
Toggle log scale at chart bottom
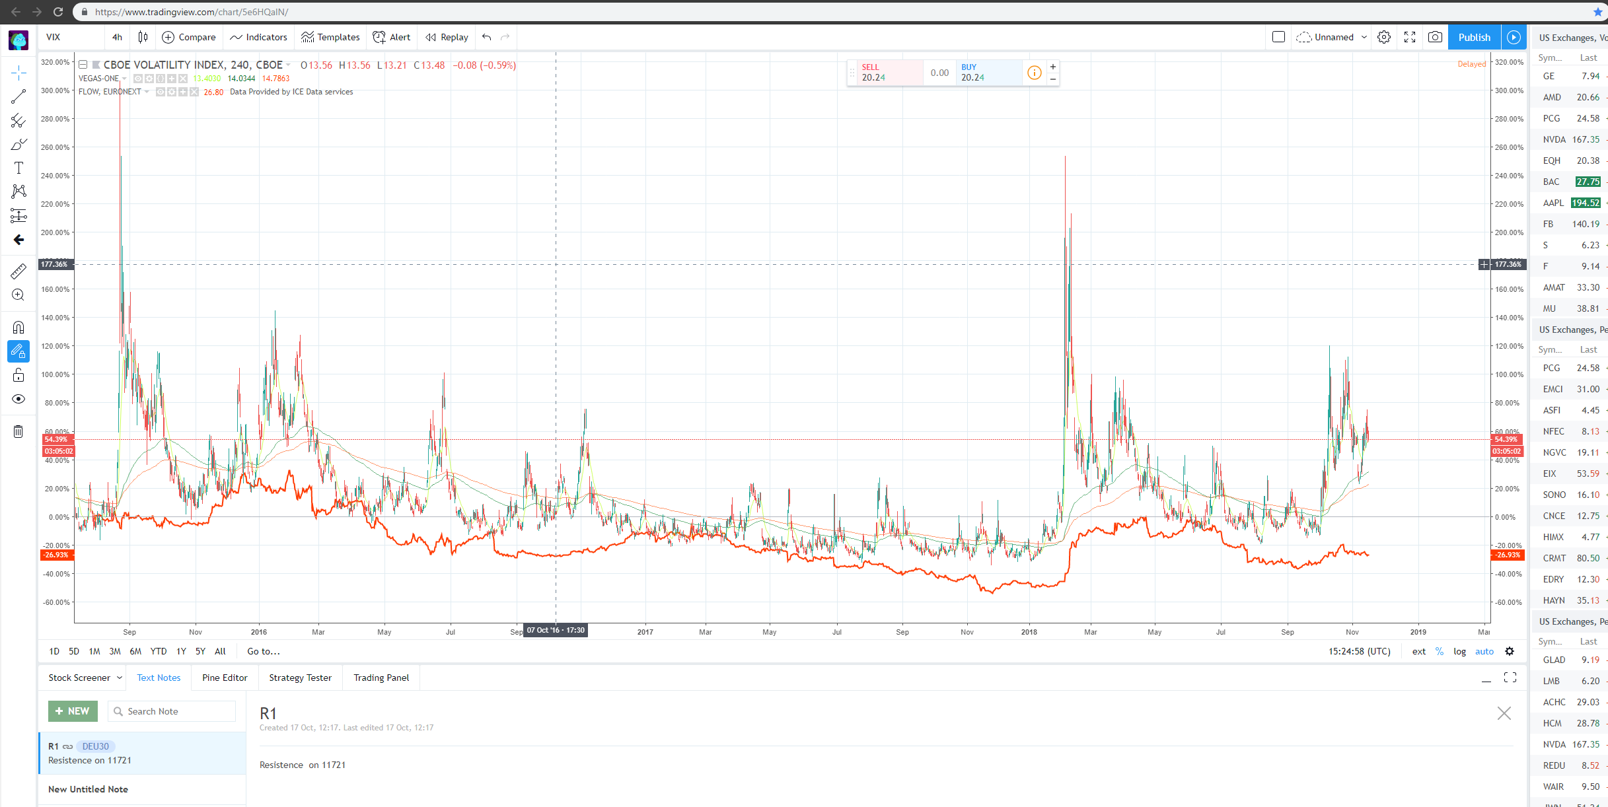click(x=1460, y=651)
